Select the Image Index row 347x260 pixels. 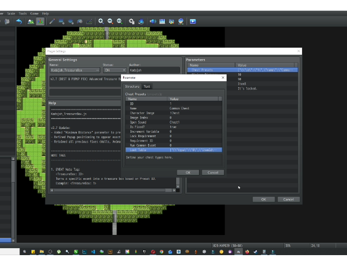click(173, 118)
